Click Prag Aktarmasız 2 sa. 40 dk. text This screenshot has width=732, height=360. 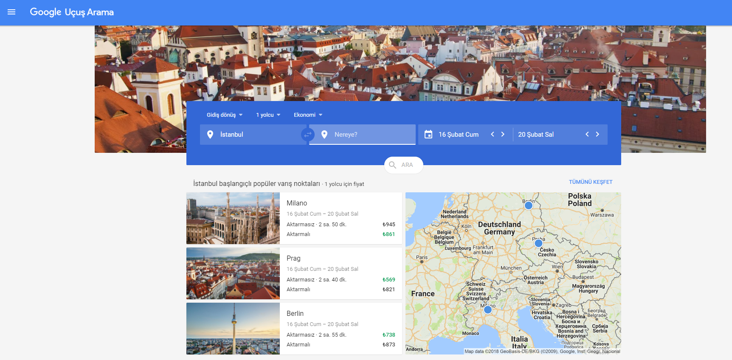coord(316,280)
